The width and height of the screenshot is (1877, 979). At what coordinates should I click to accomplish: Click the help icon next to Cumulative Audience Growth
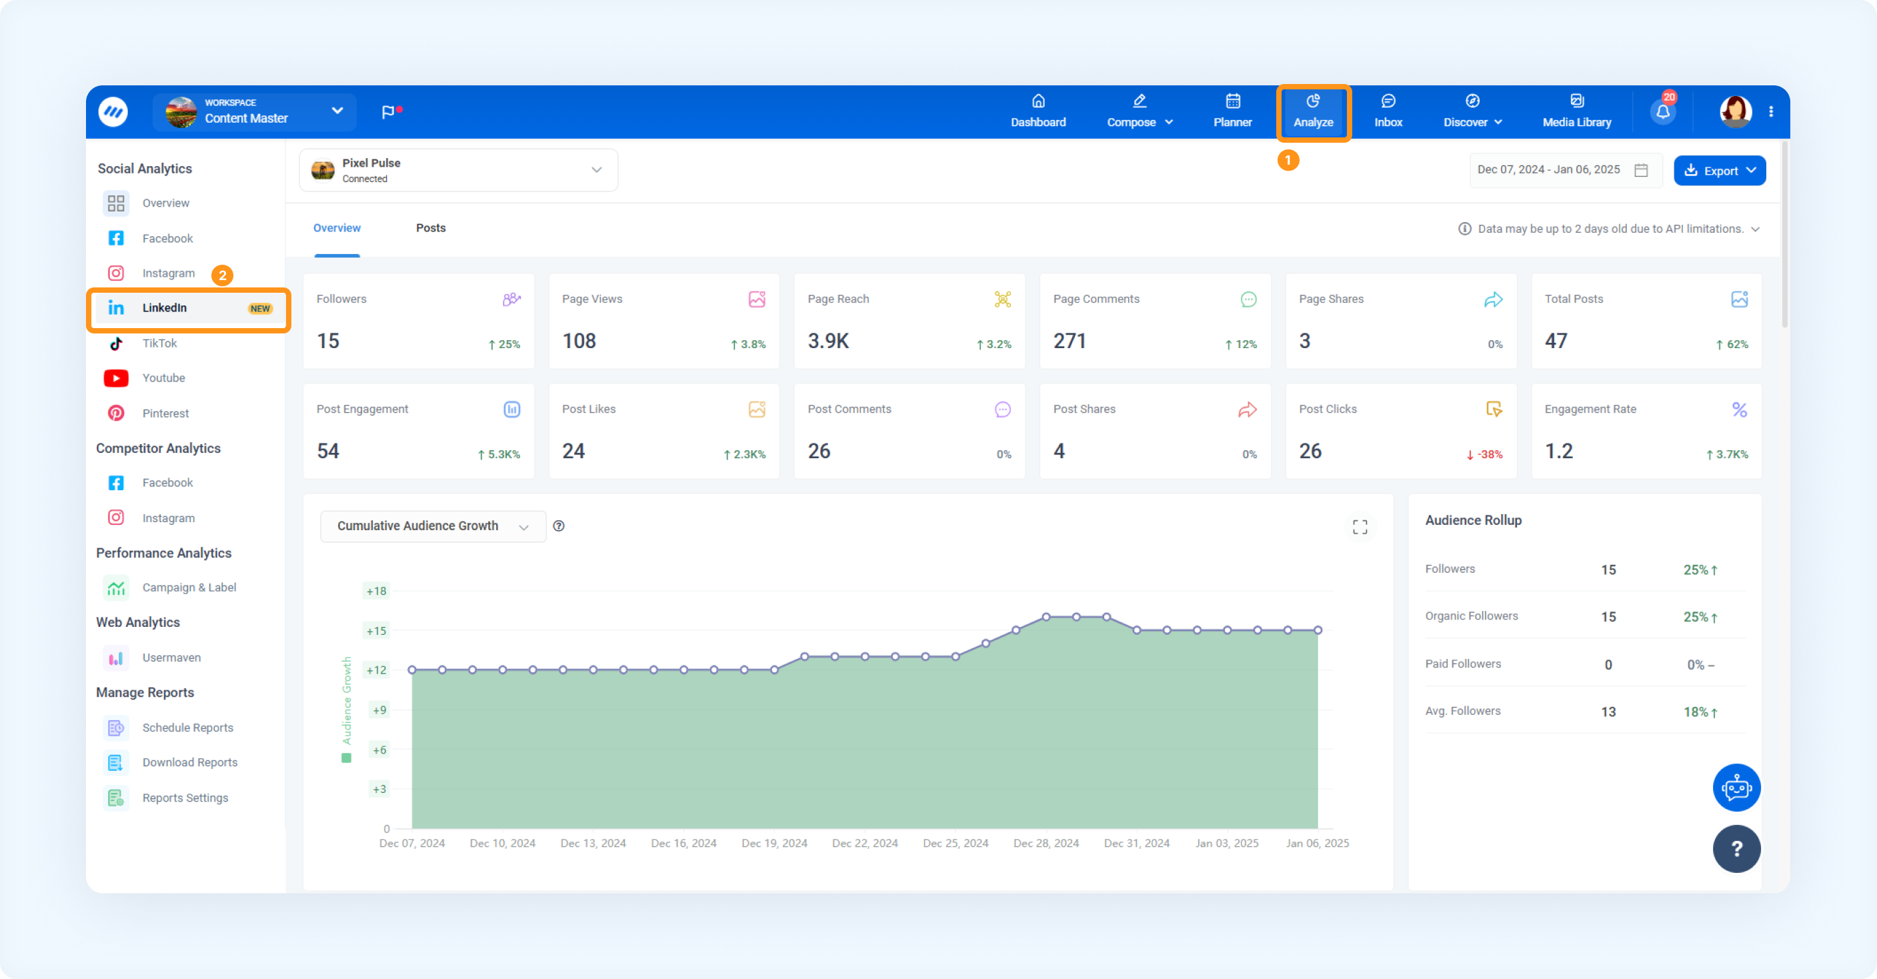559,526
